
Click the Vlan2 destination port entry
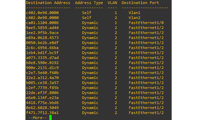[134, 18]
